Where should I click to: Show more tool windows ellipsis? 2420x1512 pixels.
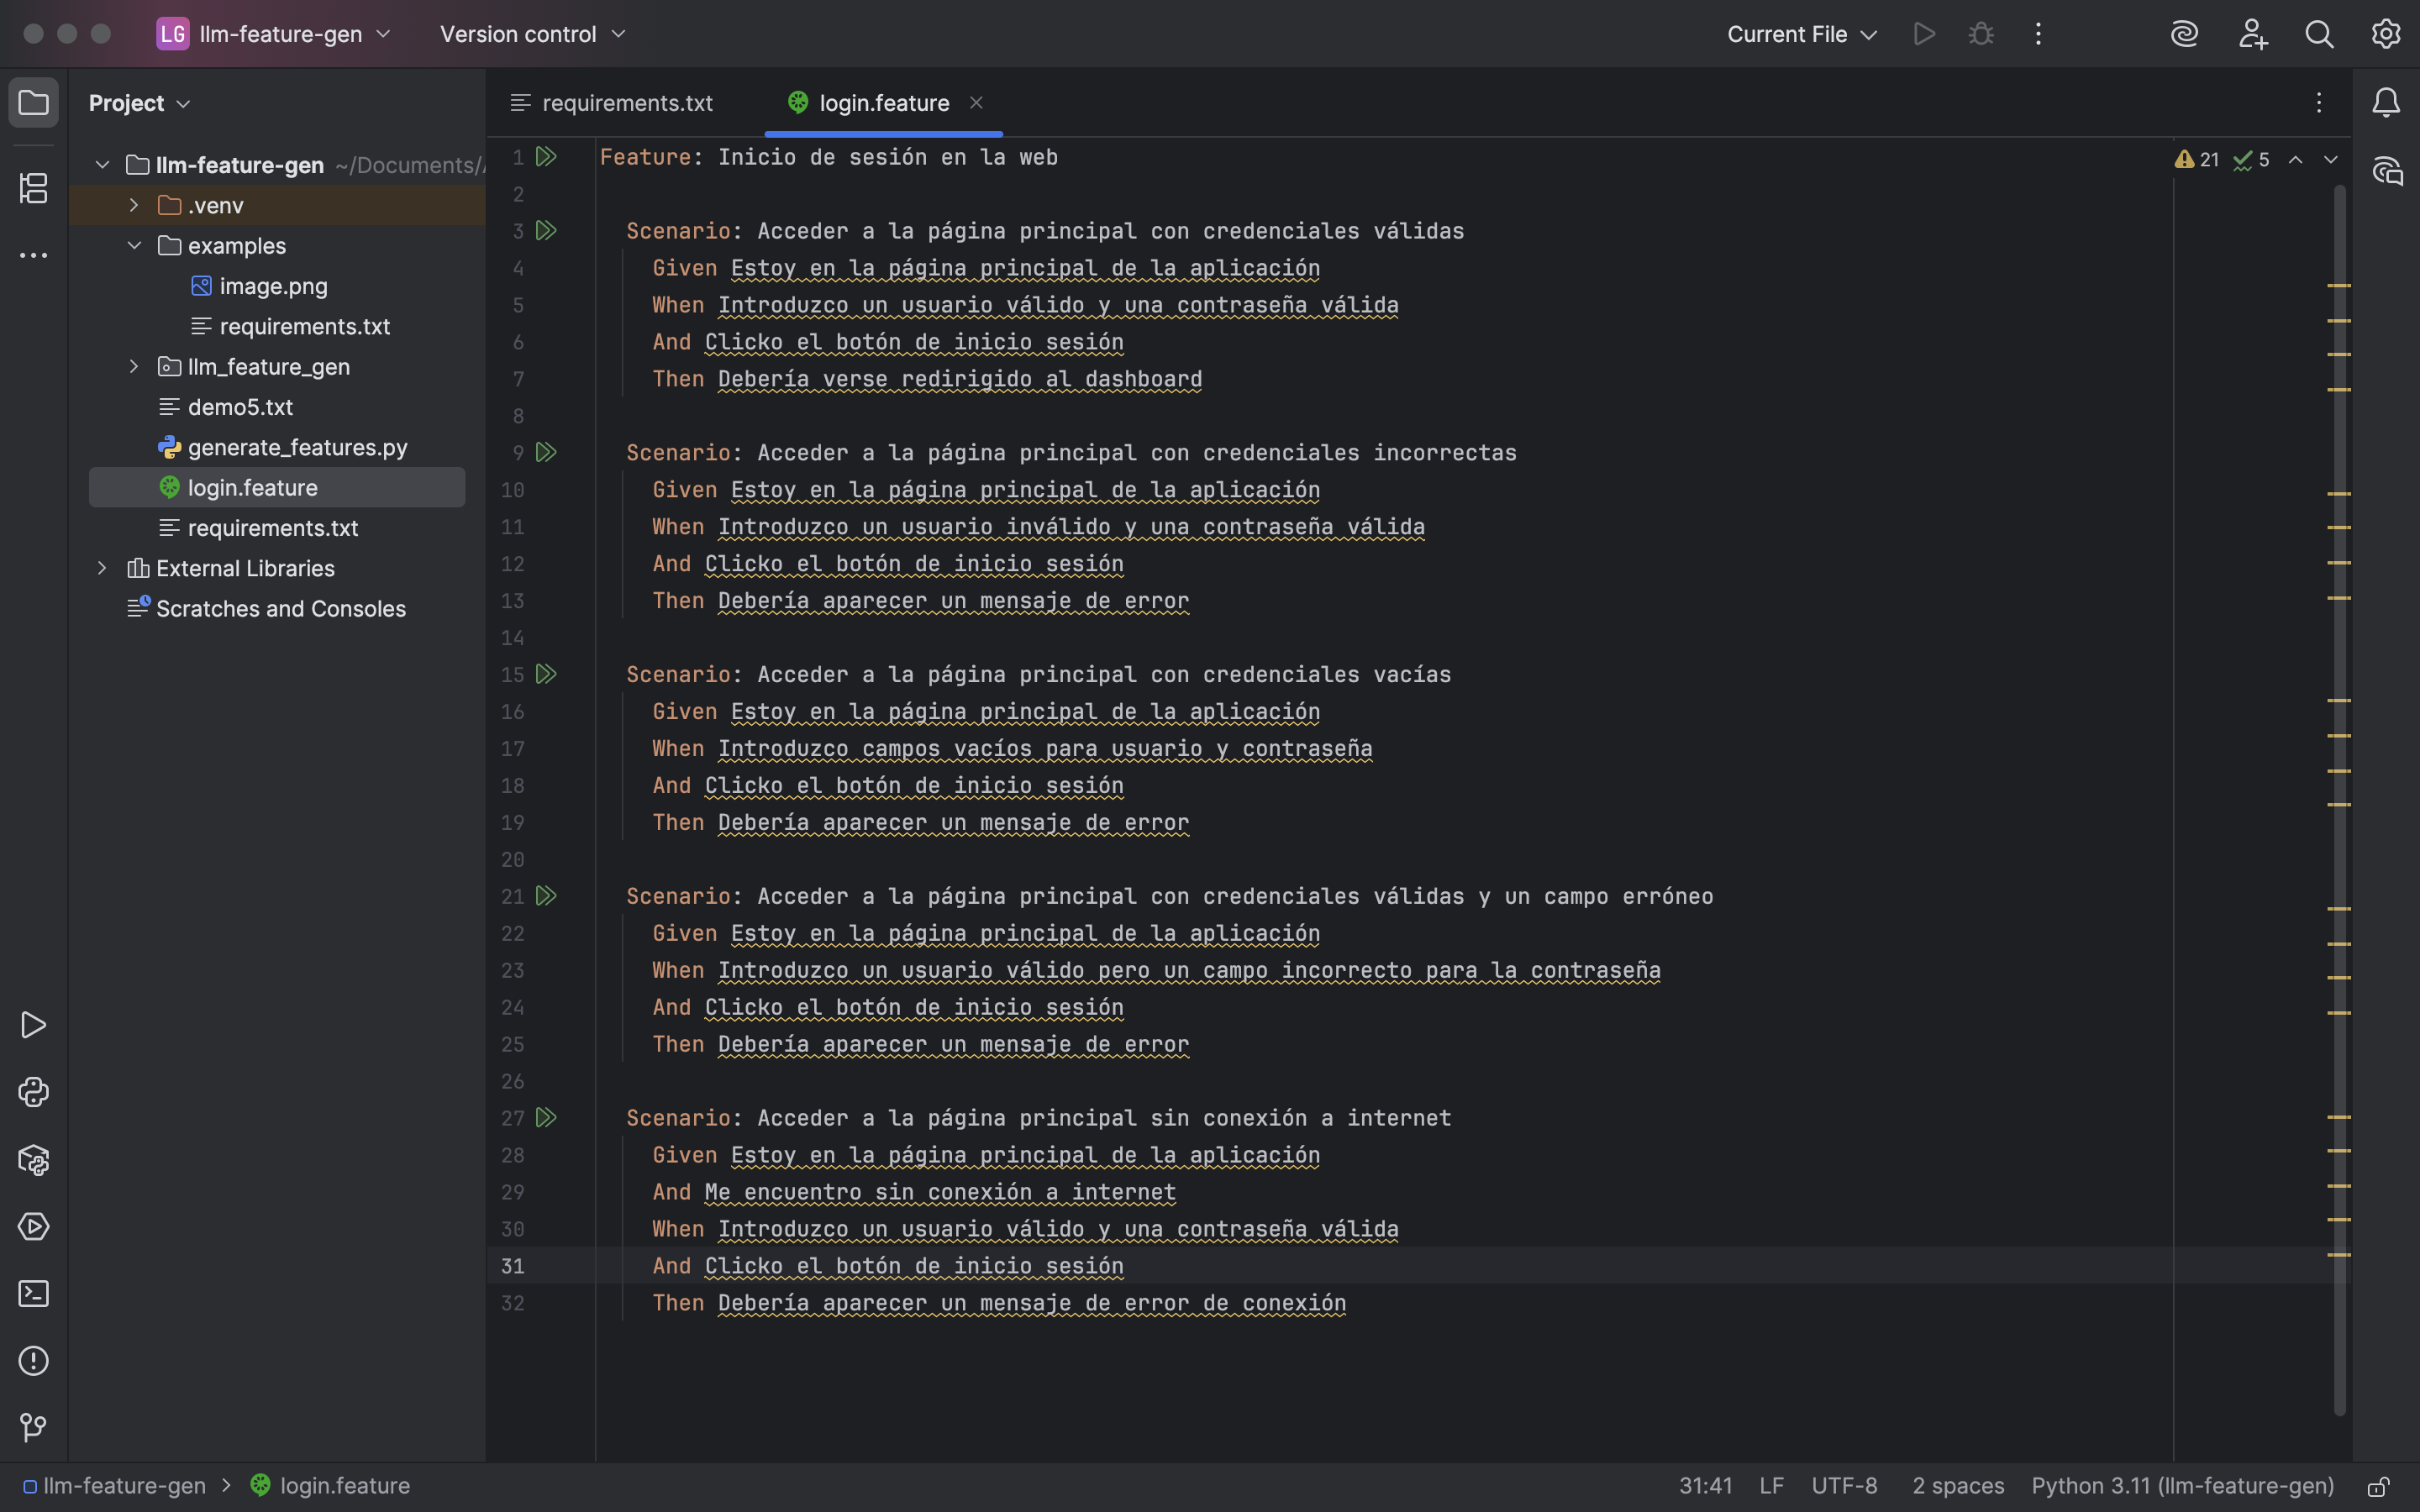click(33, 256)
